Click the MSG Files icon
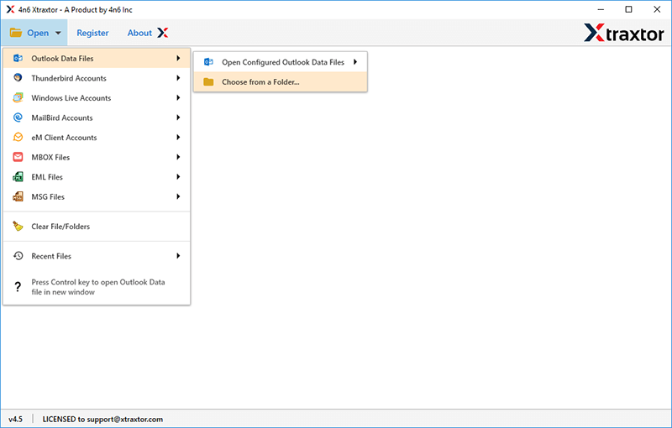The width and height of the screenshot is (672, 428). (18, 196)
